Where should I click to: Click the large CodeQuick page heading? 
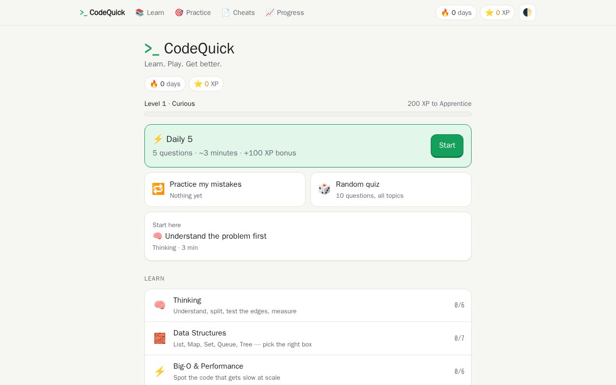[199, 49]
